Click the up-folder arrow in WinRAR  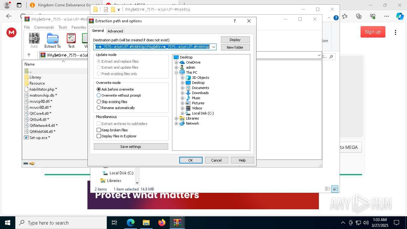click(x=29, y=55)
